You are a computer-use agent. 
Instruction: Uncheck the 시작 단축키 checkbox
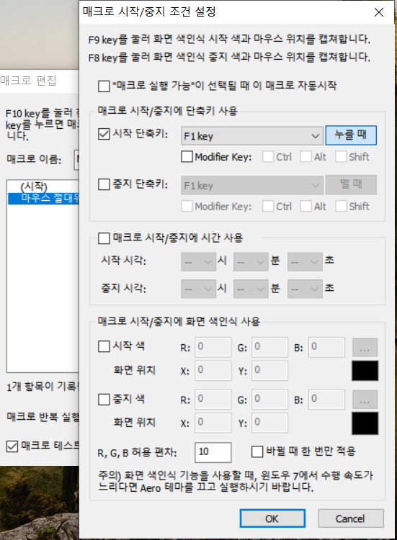pos(104,134)
